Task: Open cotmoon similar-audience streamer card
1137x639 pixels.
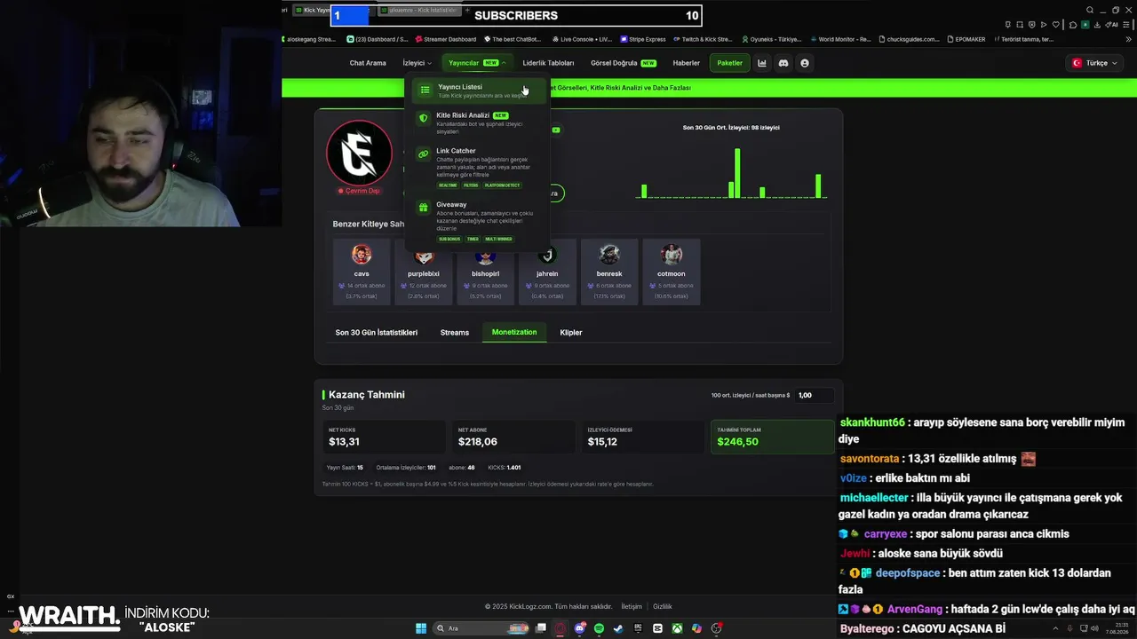Action: (x=672, y=272)
